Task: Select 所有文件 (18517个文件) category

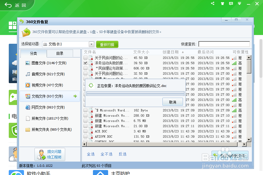Action: click(x=50, y=118)
